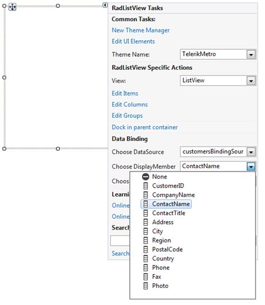Select the highlighted ContactName entry
This screenshot has height=305, width=265.
click(x=166, y=204)
